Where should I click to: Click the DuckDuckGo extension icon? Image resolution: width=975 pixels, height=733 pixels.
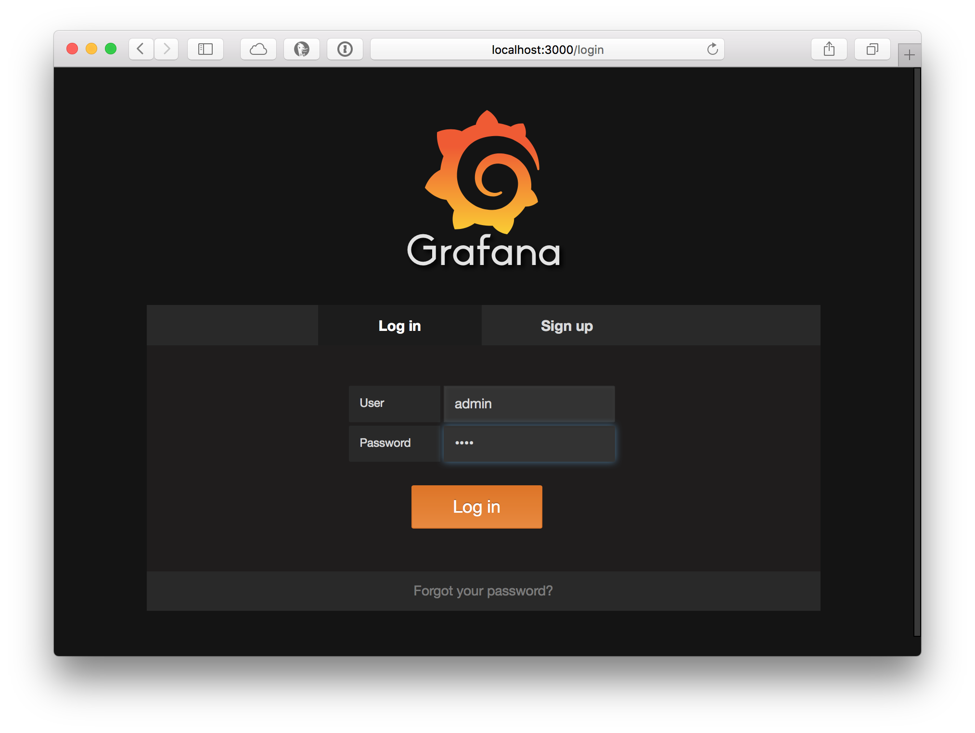(302, 49)
